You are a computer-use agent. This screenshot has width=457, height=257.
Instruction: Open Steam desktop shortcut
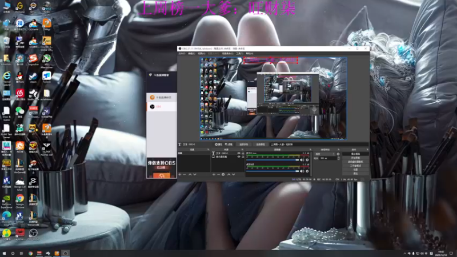33,78
